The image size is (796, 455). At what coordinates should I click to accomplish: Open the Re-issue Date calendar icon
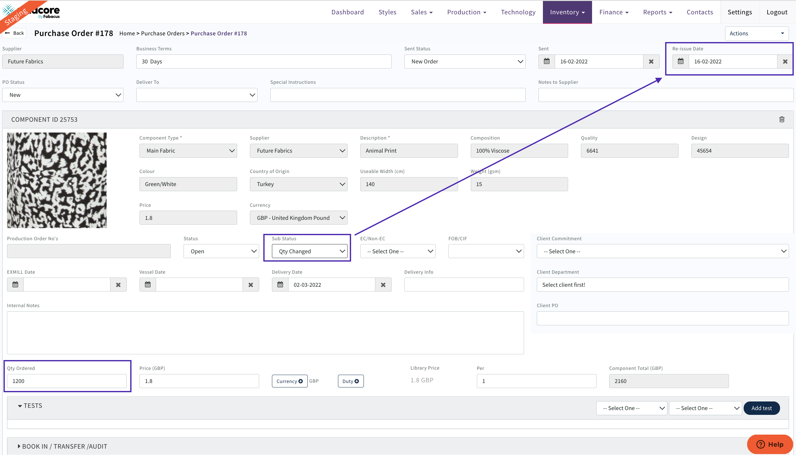[x=680, y=61]
